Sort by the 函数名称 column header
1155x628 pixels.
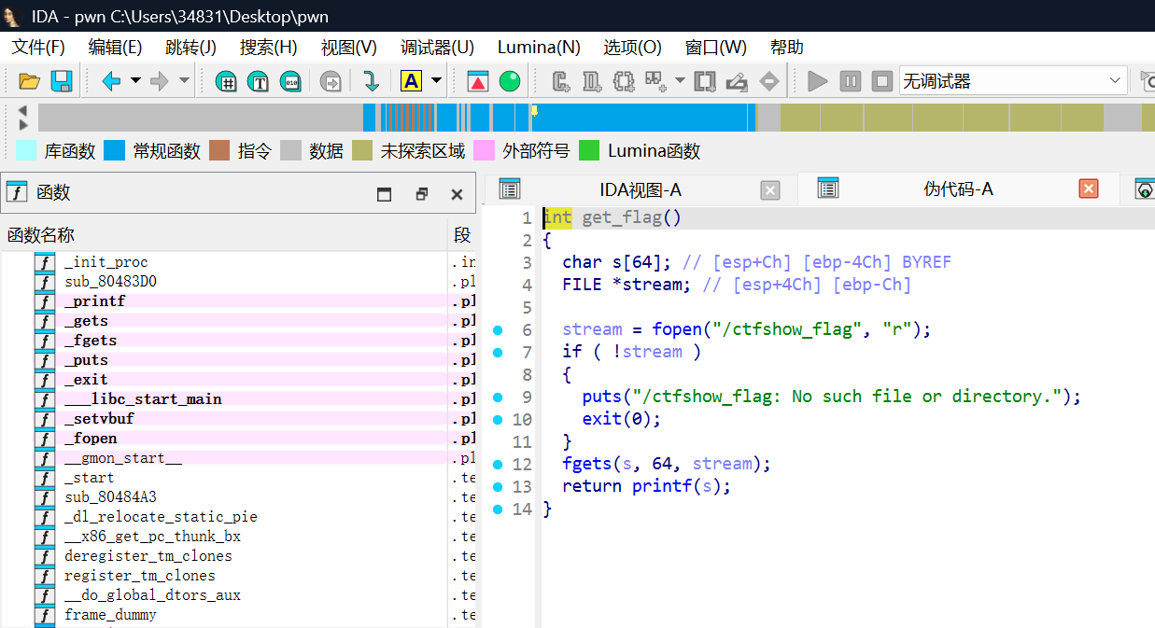pyautogui.click(x=224, y=234)
